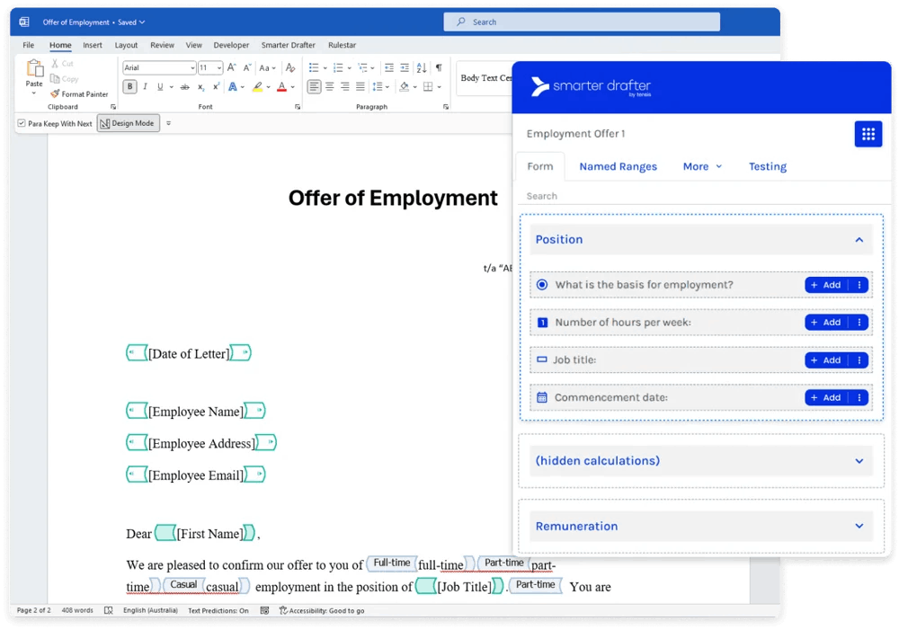Click the red font color swatch
The image size is (899, 630).
coord(281,87)
